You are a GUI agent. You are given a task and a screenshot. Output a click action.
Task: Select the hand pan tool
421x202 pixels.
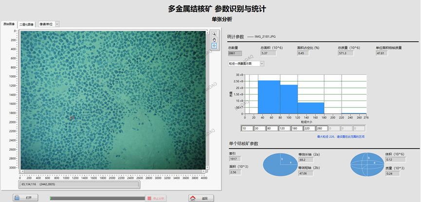pos(214,39)
